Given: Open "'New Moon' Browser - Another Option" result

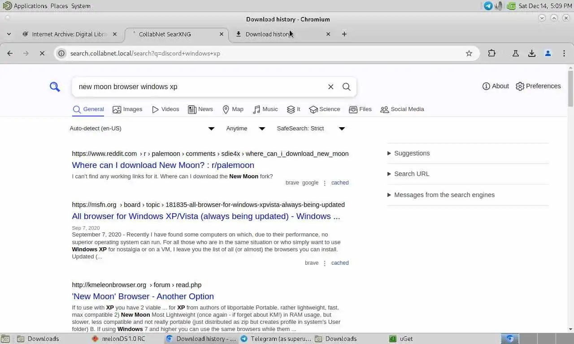Looking at the screenshot, I should (x=143, y=297).
